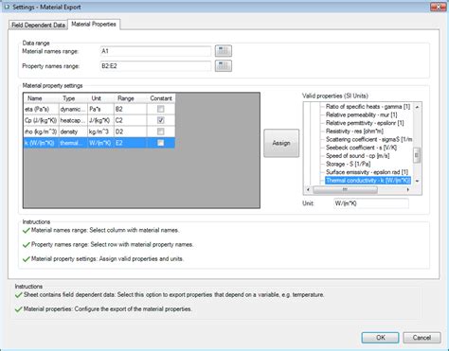This screenshot has height=351, width=449.
Task: Select Scattering coefficient - sigmaS property
Action: pos(368,139)
